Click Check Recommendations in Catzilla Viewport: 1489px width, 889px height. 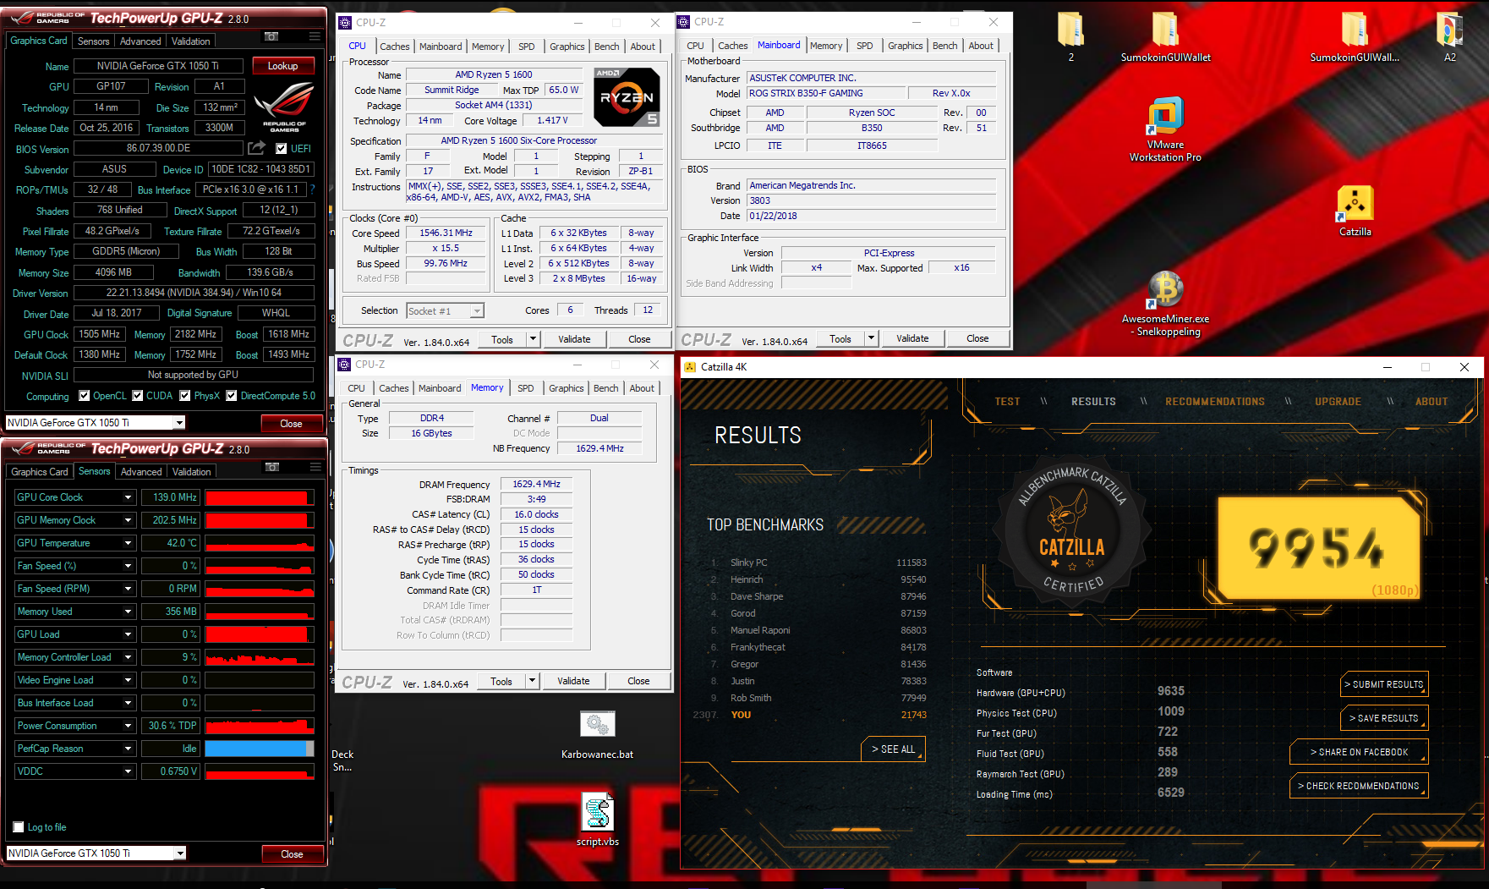(x=1359, y=786)
